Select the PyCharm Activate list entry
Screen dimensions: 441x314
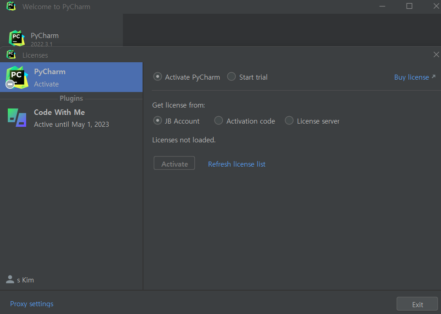click(x=72, y=77)
